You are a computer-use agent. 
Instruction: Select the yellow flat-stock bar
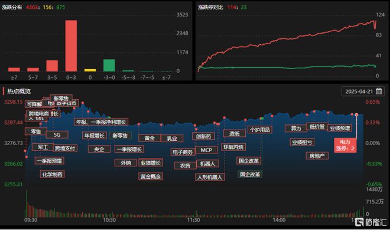tap(90, 70)
